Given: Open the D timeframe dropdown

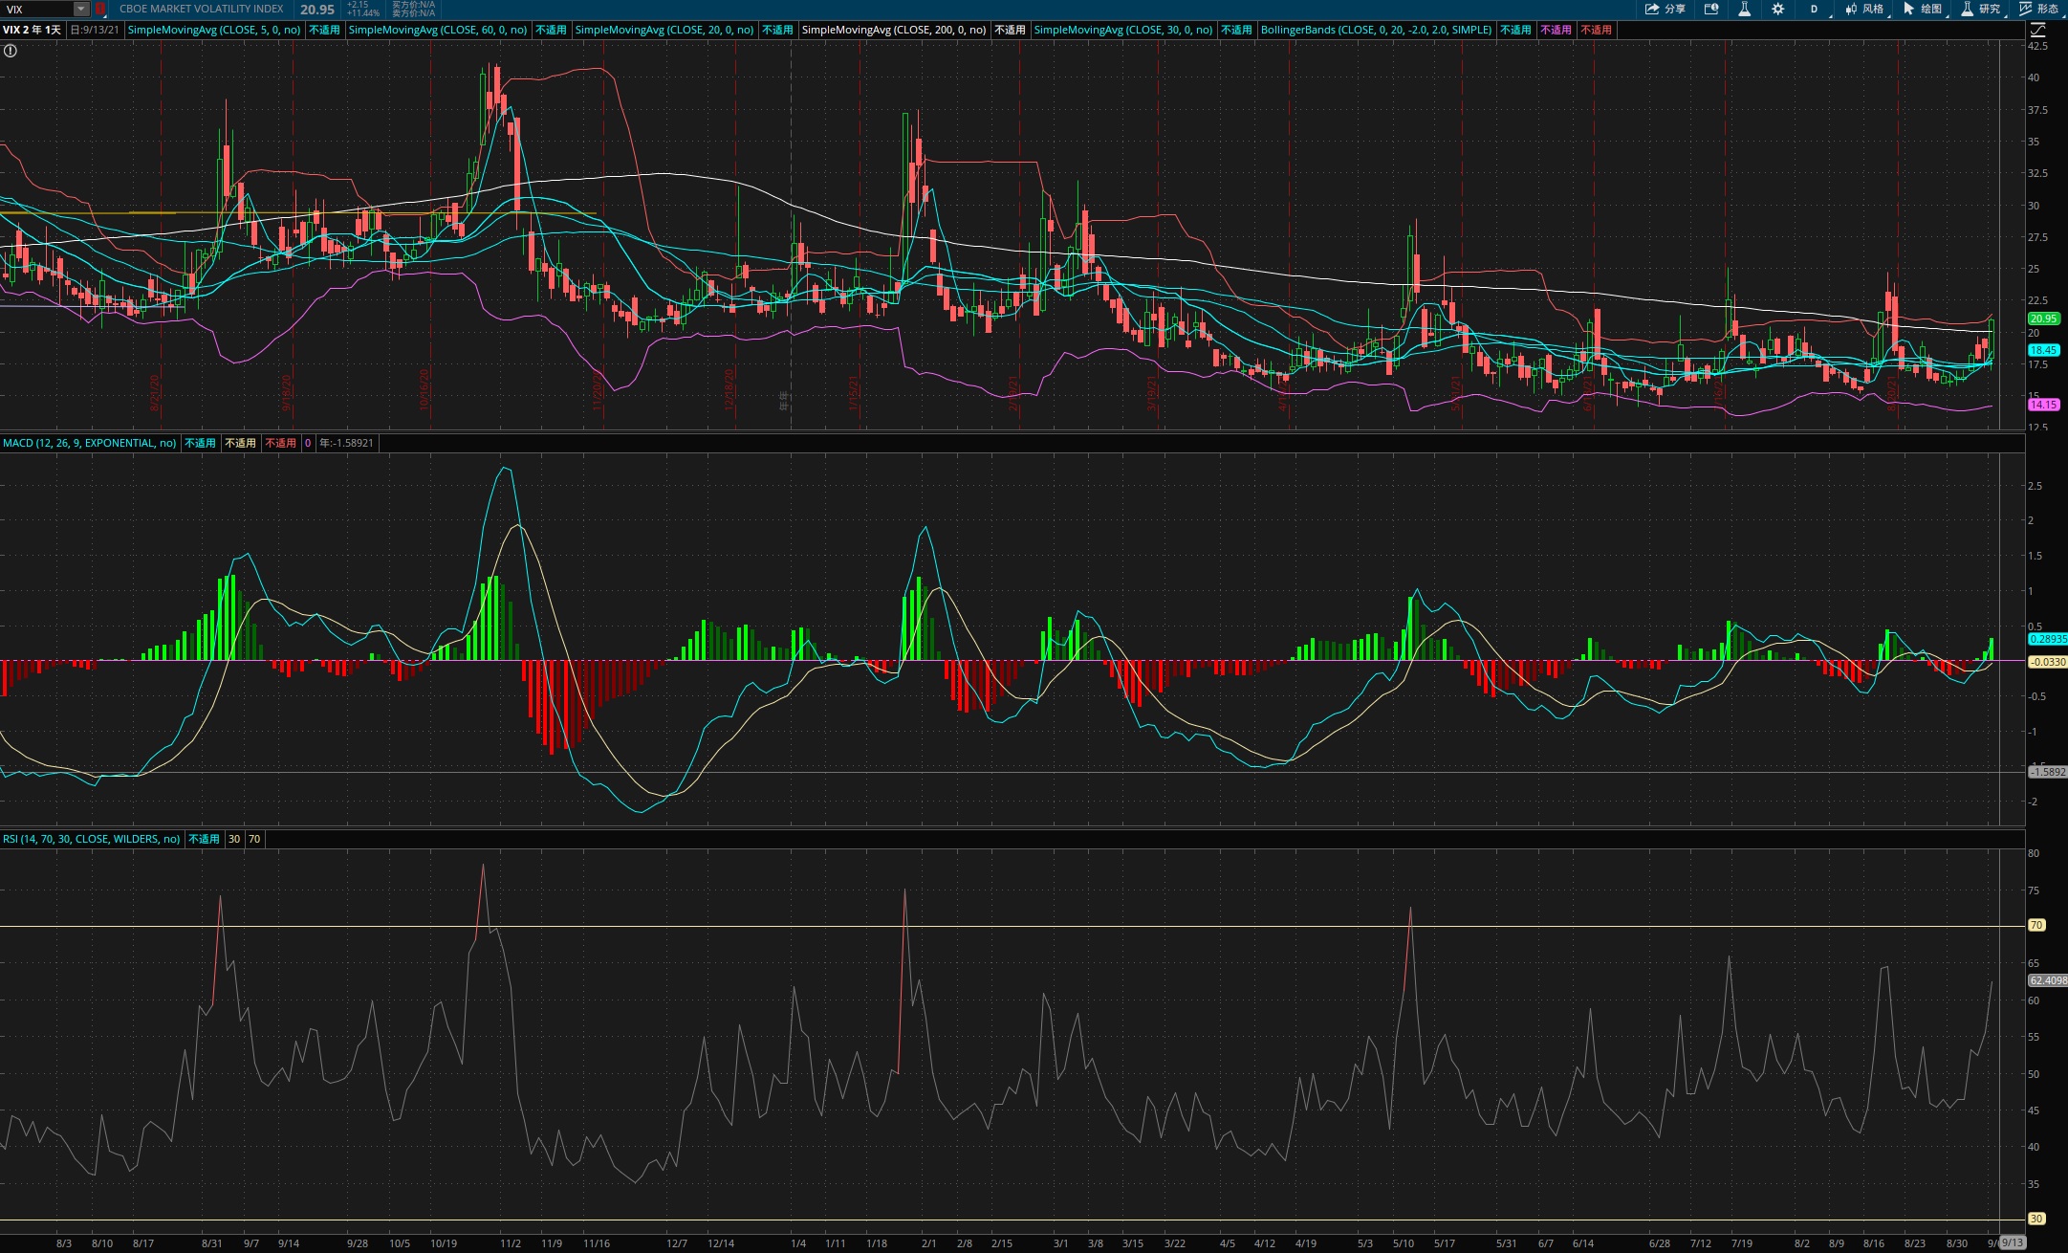Looking at the screenshot, I should [x=1815, y=9].
